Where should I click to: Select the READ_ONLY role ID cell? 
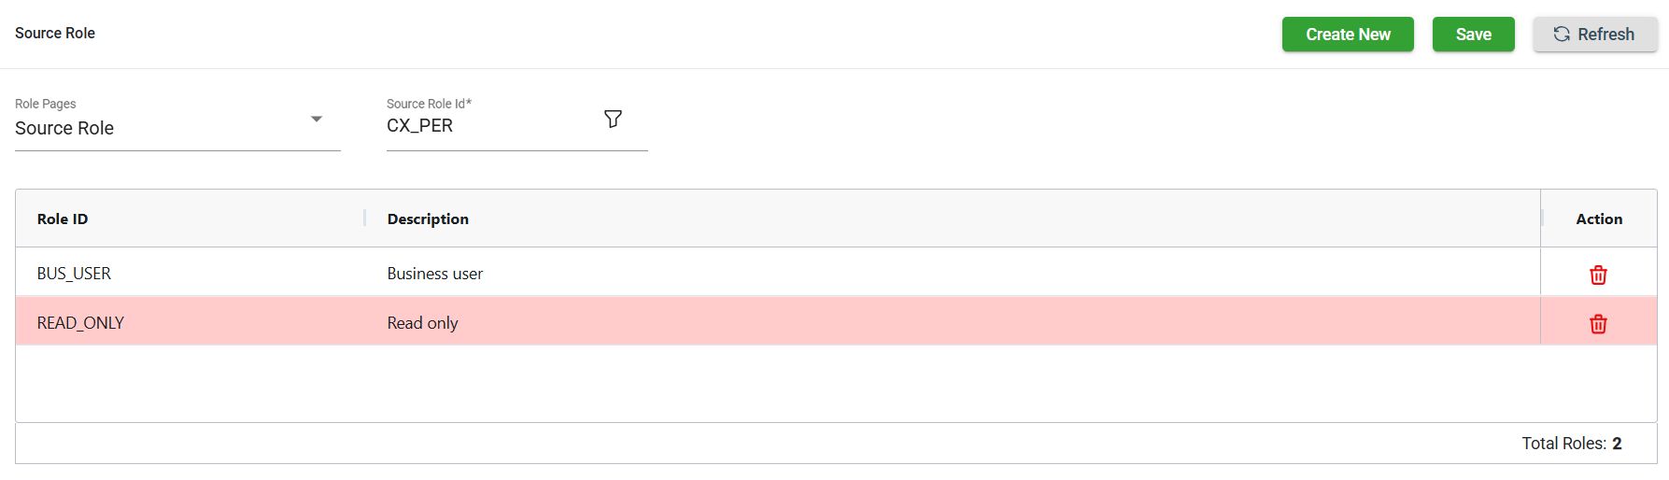pos(80,323)
